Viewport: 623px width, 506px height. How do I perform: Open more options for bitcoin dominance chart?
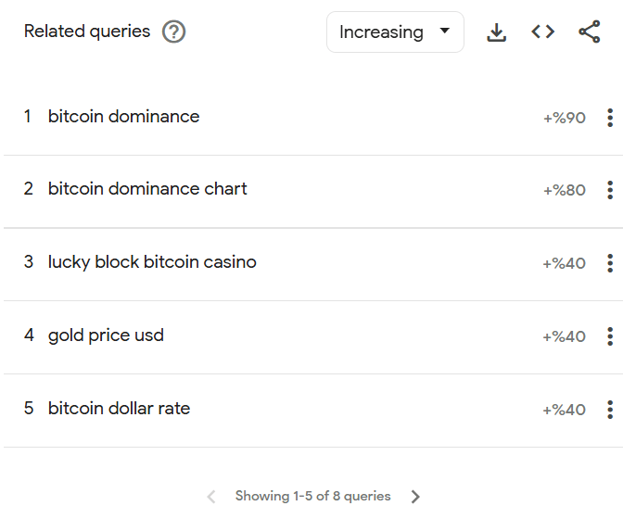[x=609, y=190]
